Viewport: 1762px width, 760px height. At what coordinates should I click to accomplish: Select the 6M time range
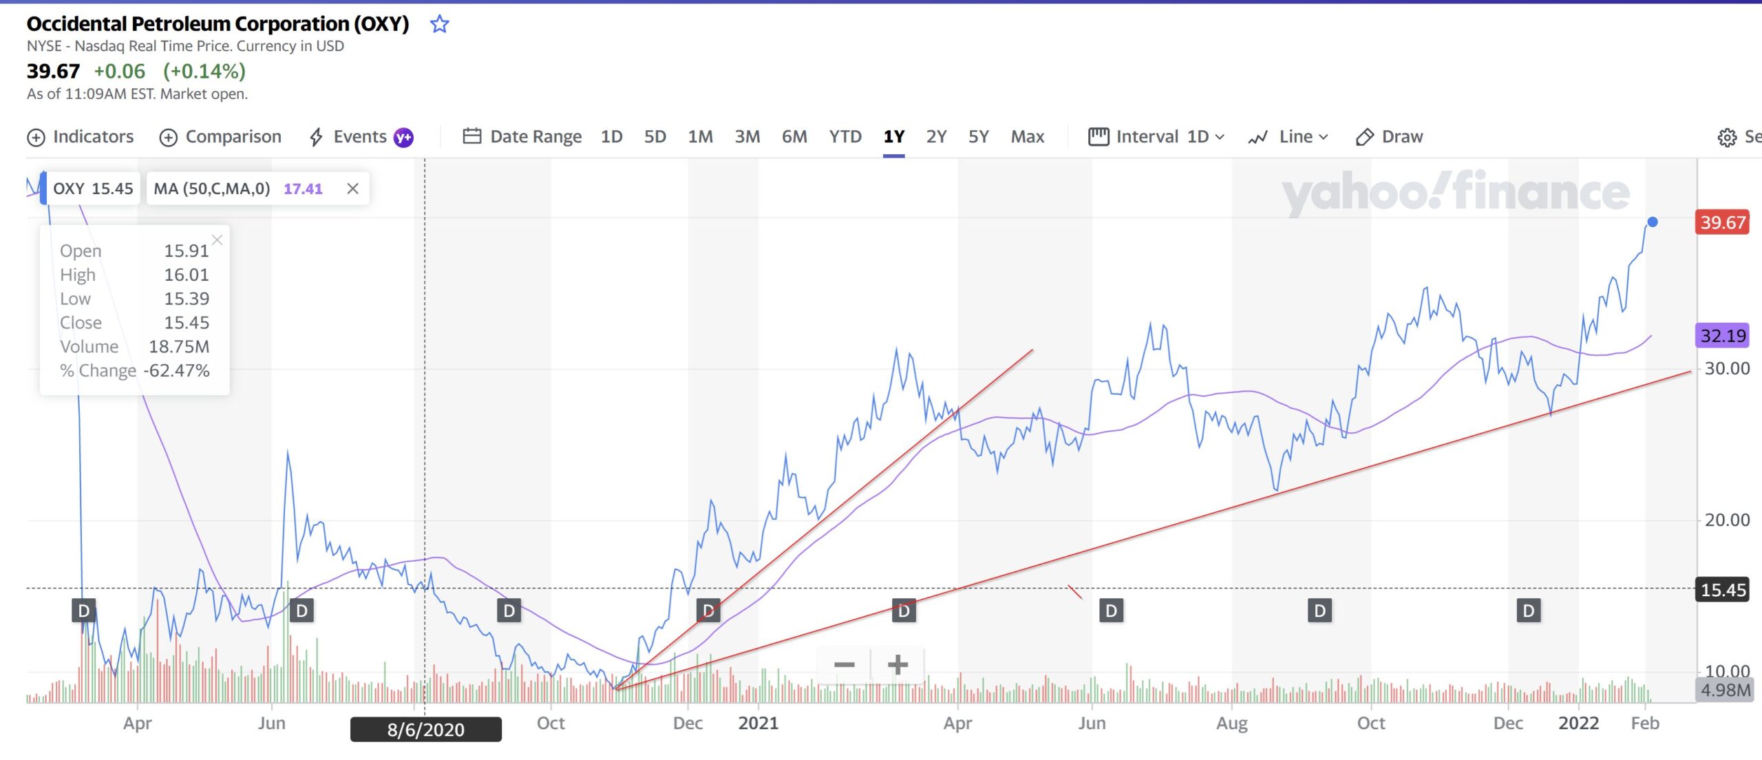[x=794, y=136]
